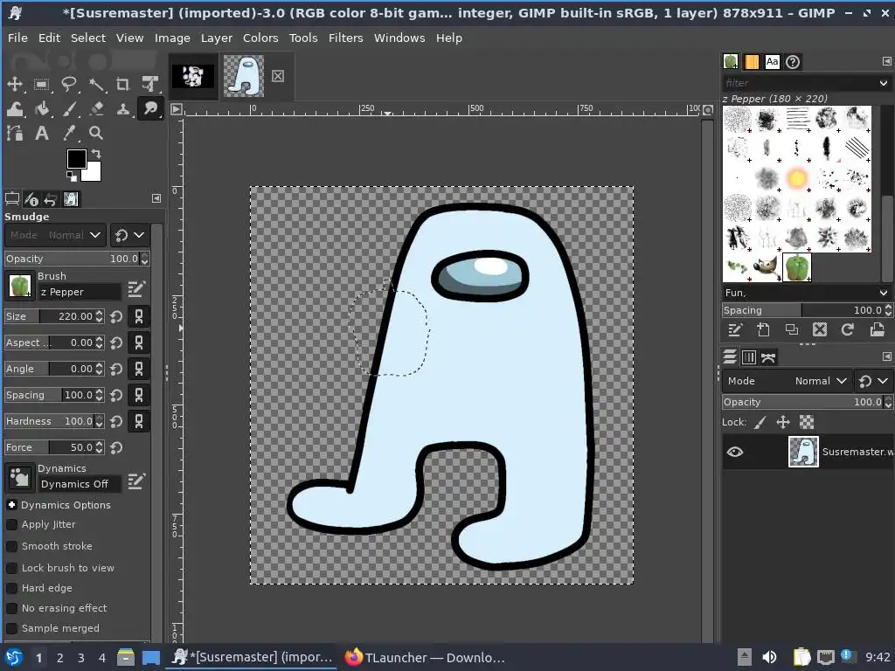Open the Filters menu
This screenshot has width=895, height=671.
pos(345,38)
